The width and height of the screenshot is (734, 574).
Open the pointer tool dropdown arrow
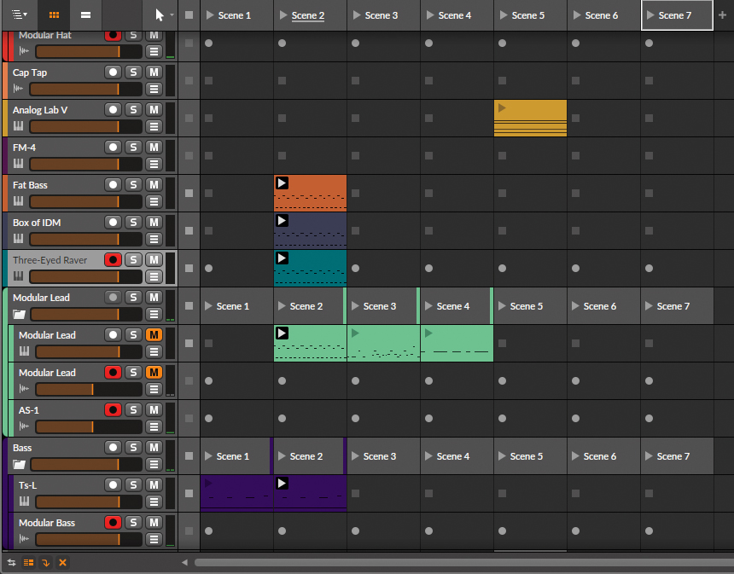(x=171, y=14)
